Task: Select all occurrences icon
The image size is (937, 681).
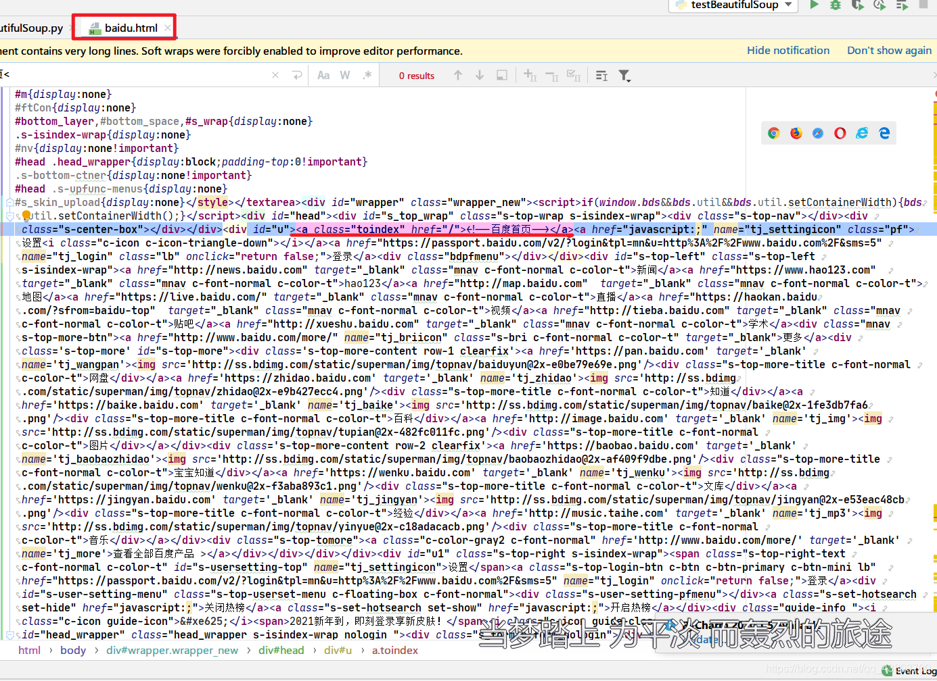Action: (x=574, y=75)
